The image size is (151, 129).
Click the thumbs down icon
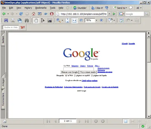pos(107,8)
